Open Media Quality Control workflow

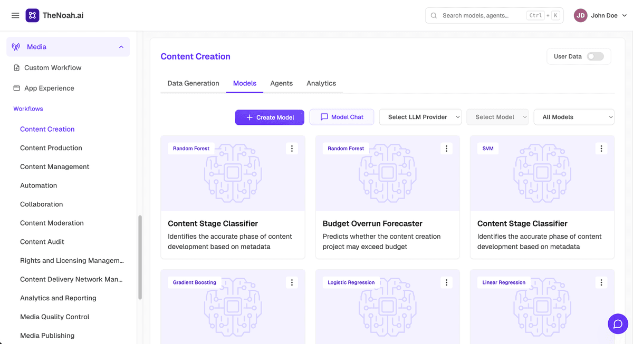click(55, 317)
